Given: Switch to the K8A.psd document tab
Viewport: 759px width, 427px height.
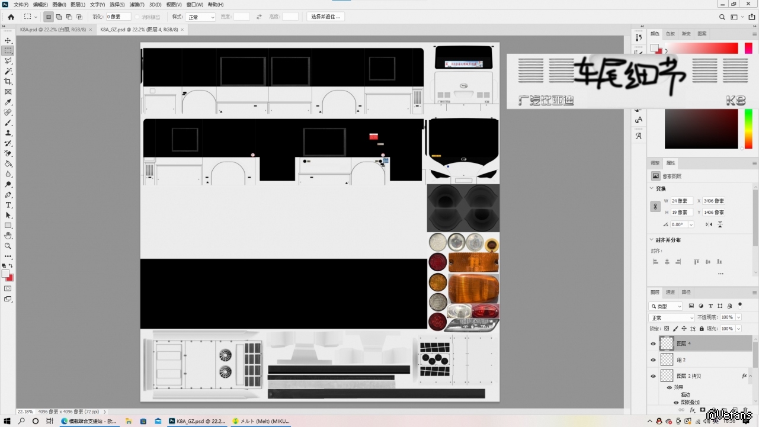Looking at the screenshot, I should click(52, 29).
